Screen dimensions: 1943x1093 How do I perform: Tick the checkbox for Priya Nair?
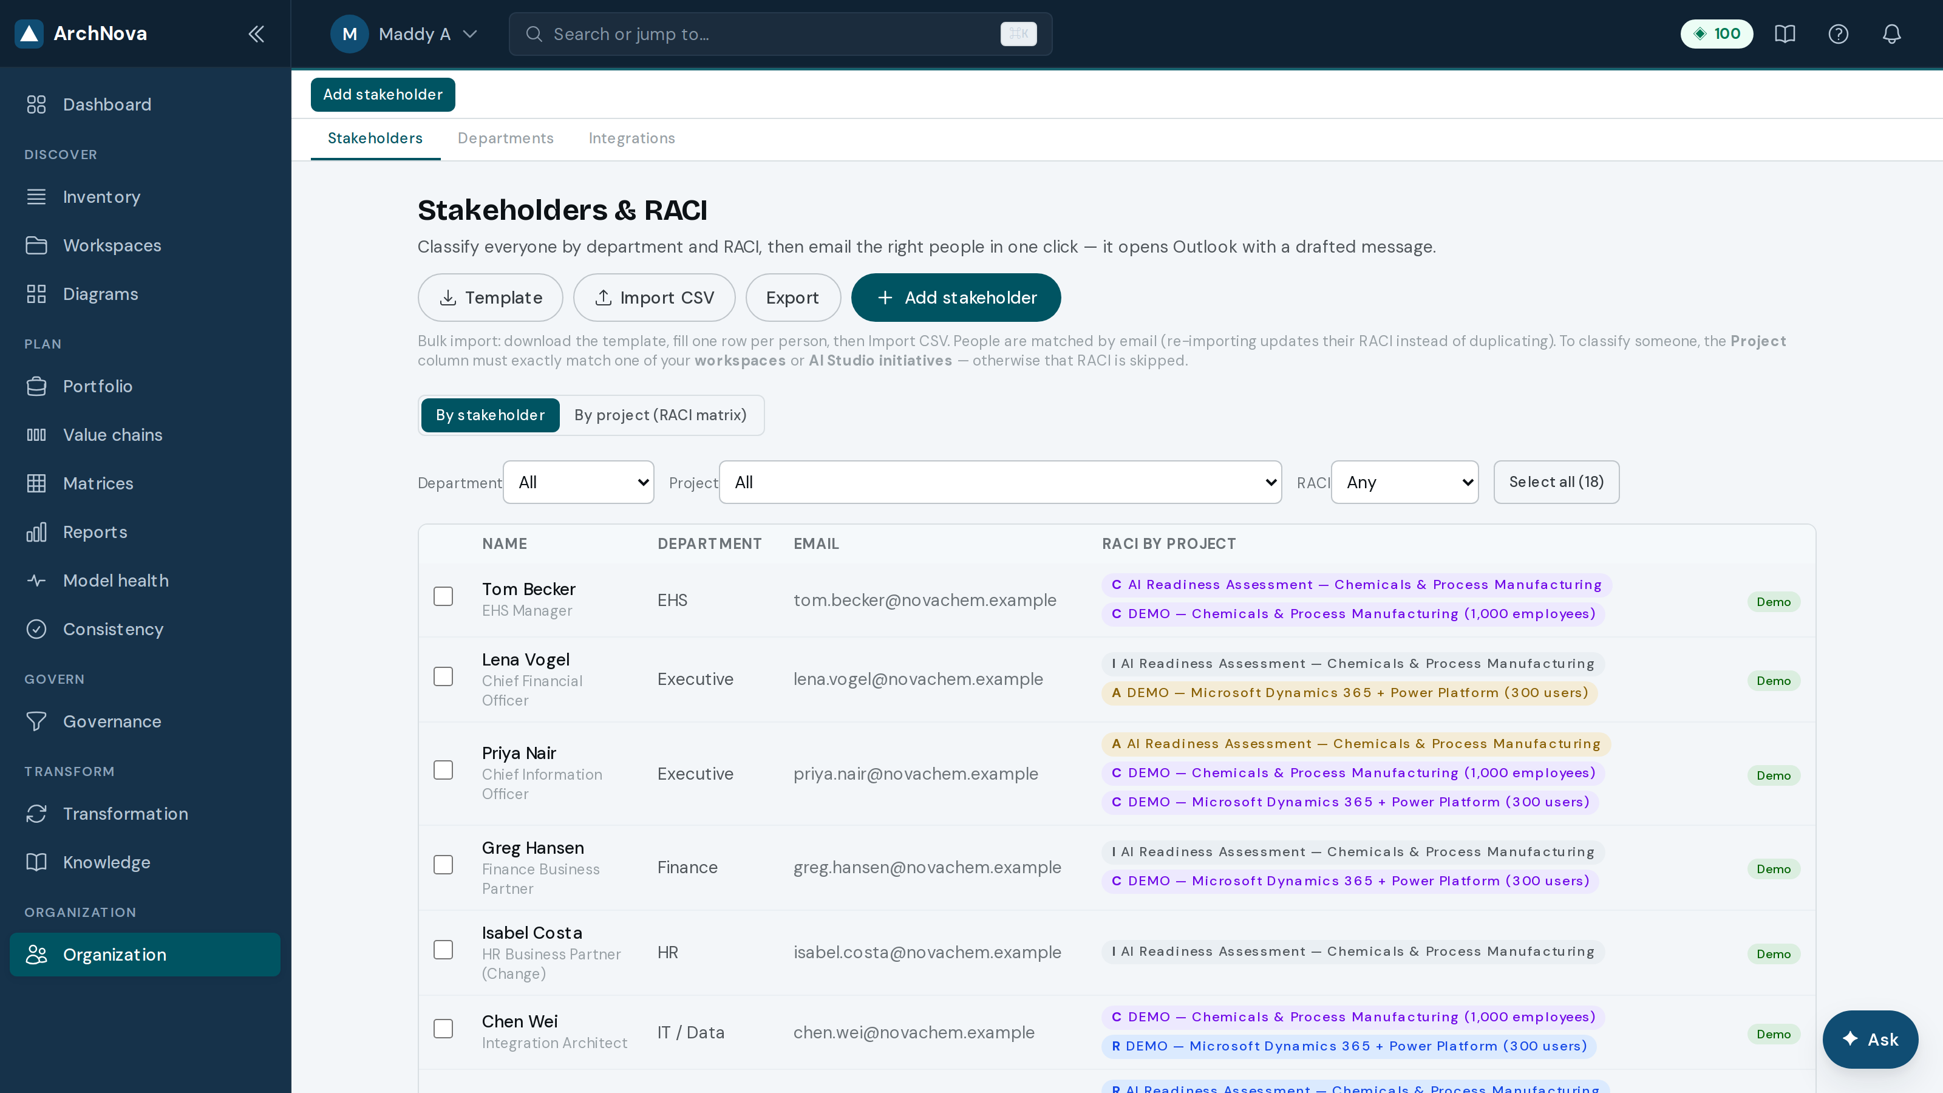(x=443, y=770)
